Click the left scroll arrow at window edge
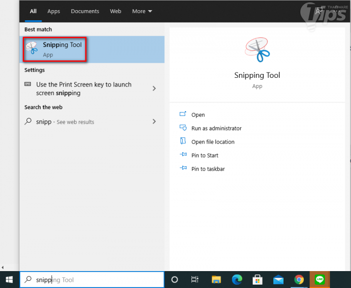This screenshot has width=351, height=288. coord(2,267)
